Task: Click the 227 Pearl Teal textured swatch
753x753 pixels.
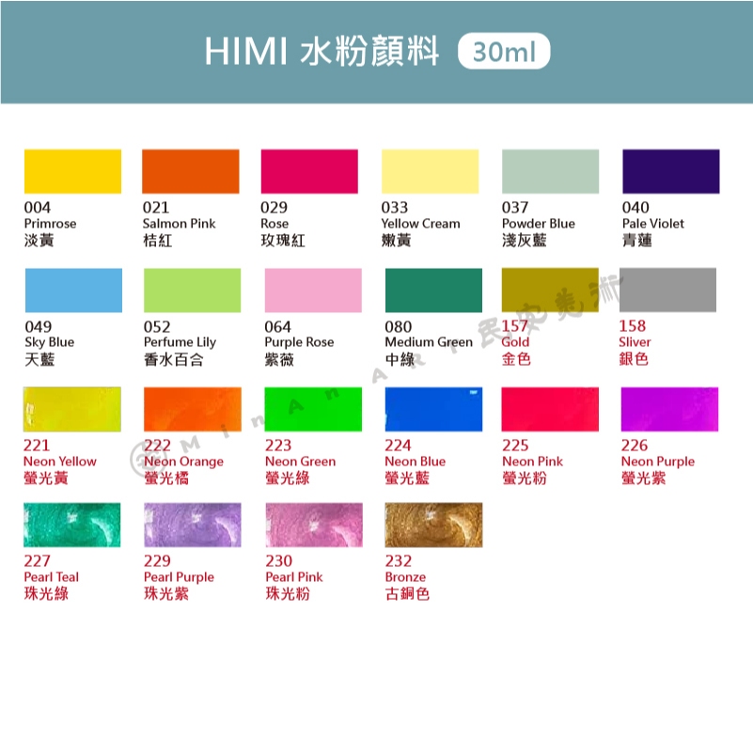Action: click(x=72, y=525)
